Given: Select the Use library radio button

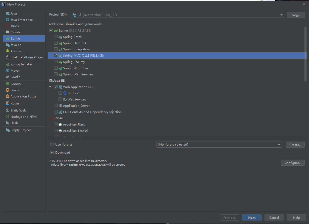Looking at the screenshot, I should 52,145.
